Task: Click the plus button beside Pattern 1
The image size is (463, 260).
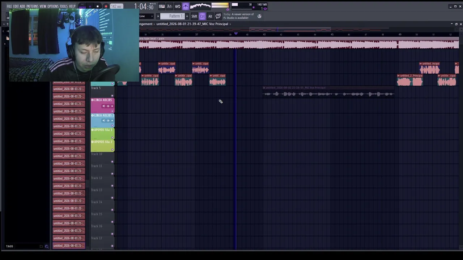Action: coord(187,16)
